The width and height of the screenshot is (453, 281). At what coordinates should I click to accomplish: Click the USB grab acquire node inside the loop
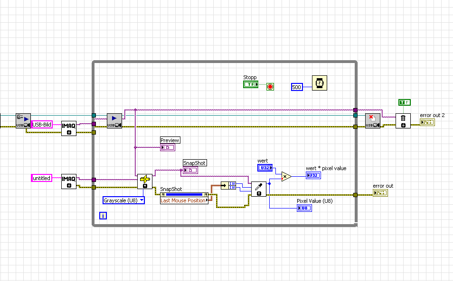[114, 121]
